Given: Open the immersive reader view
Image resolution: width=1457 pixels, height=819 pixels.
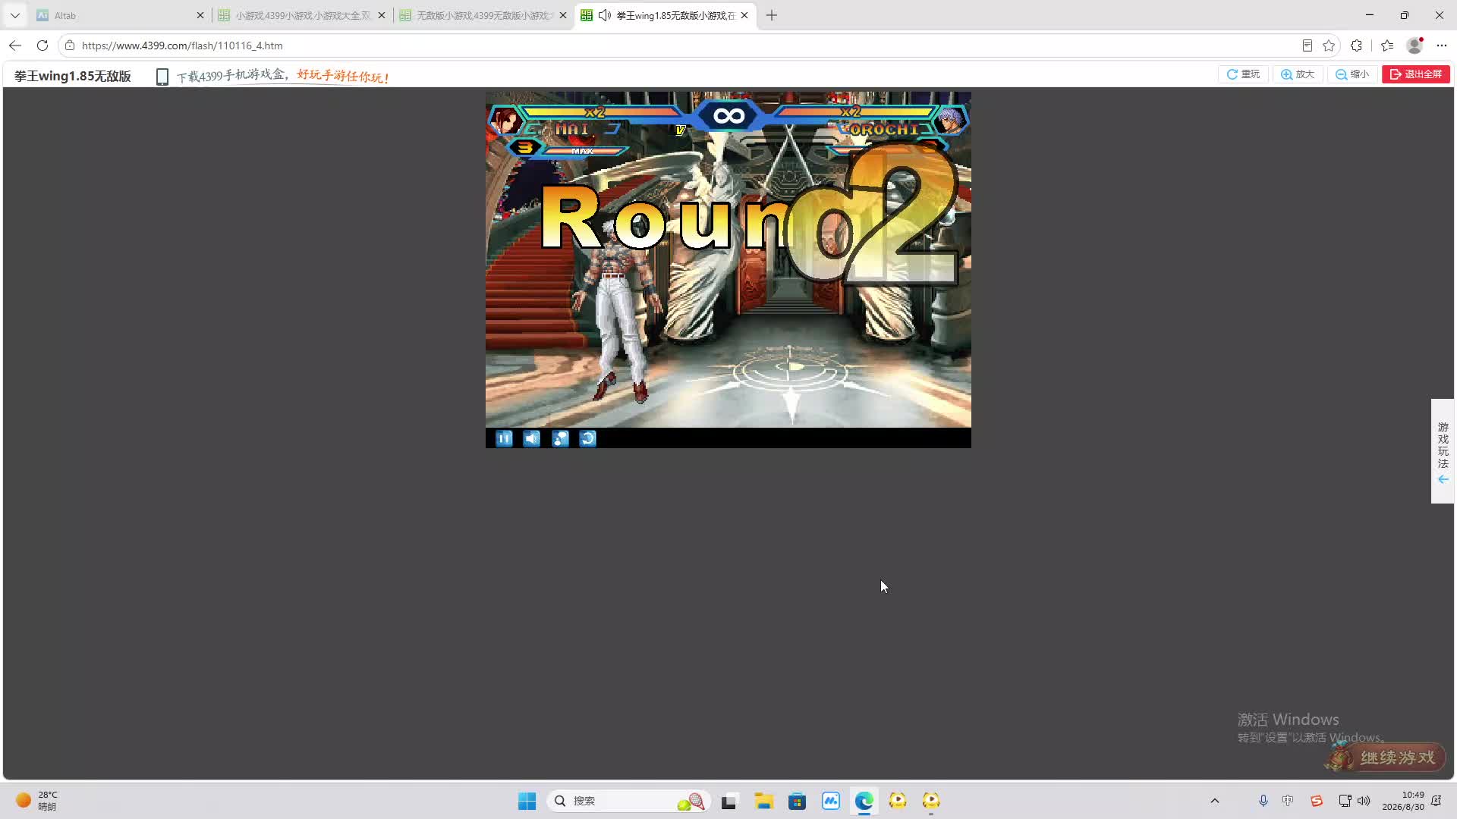Looking at the screenshot, I should click(1308, 45).
